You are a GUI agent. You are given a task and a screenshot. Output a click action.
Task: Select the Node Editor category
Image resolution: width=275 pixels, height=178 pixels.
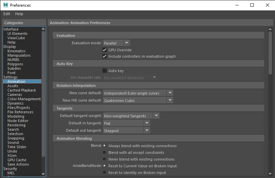[18, 121]
